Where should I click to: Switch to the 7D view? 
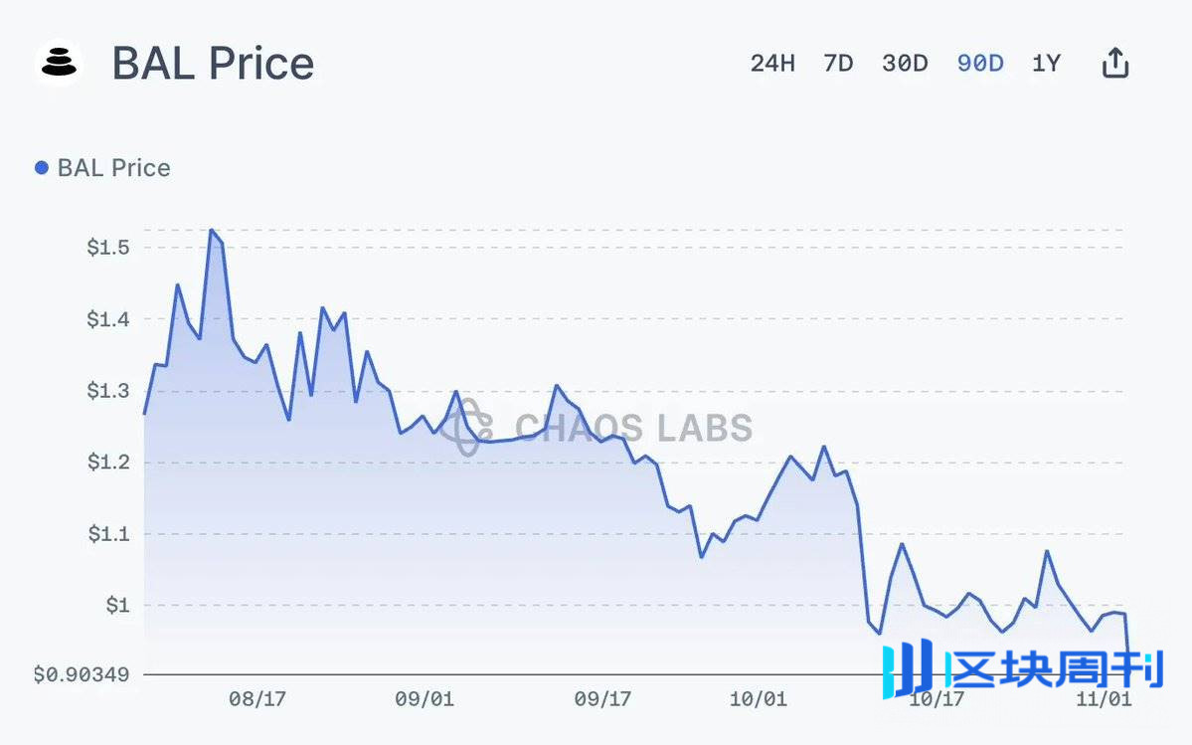(838, 62)
